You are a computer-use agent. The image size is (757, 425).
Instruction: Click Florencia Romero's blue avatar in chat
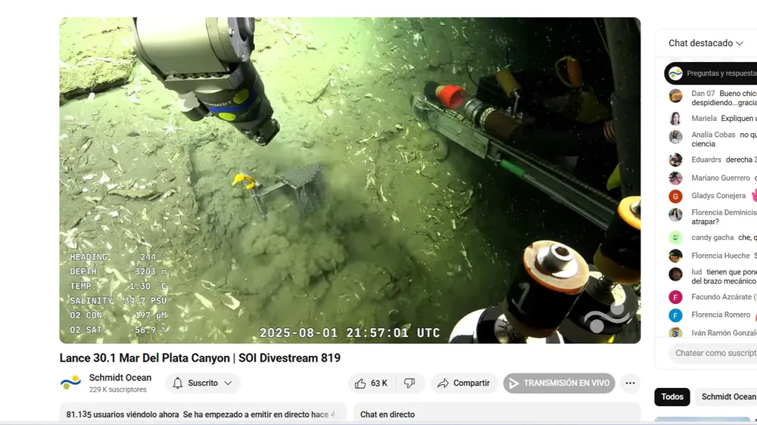(675, 315)
